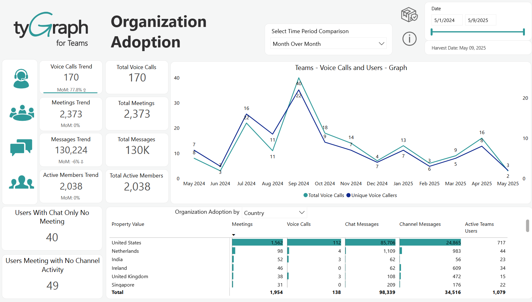The height and width of the screenshot is (302, 532).
Task: Select the Sep 2024 label on the chart
Action: pos(299,183)
